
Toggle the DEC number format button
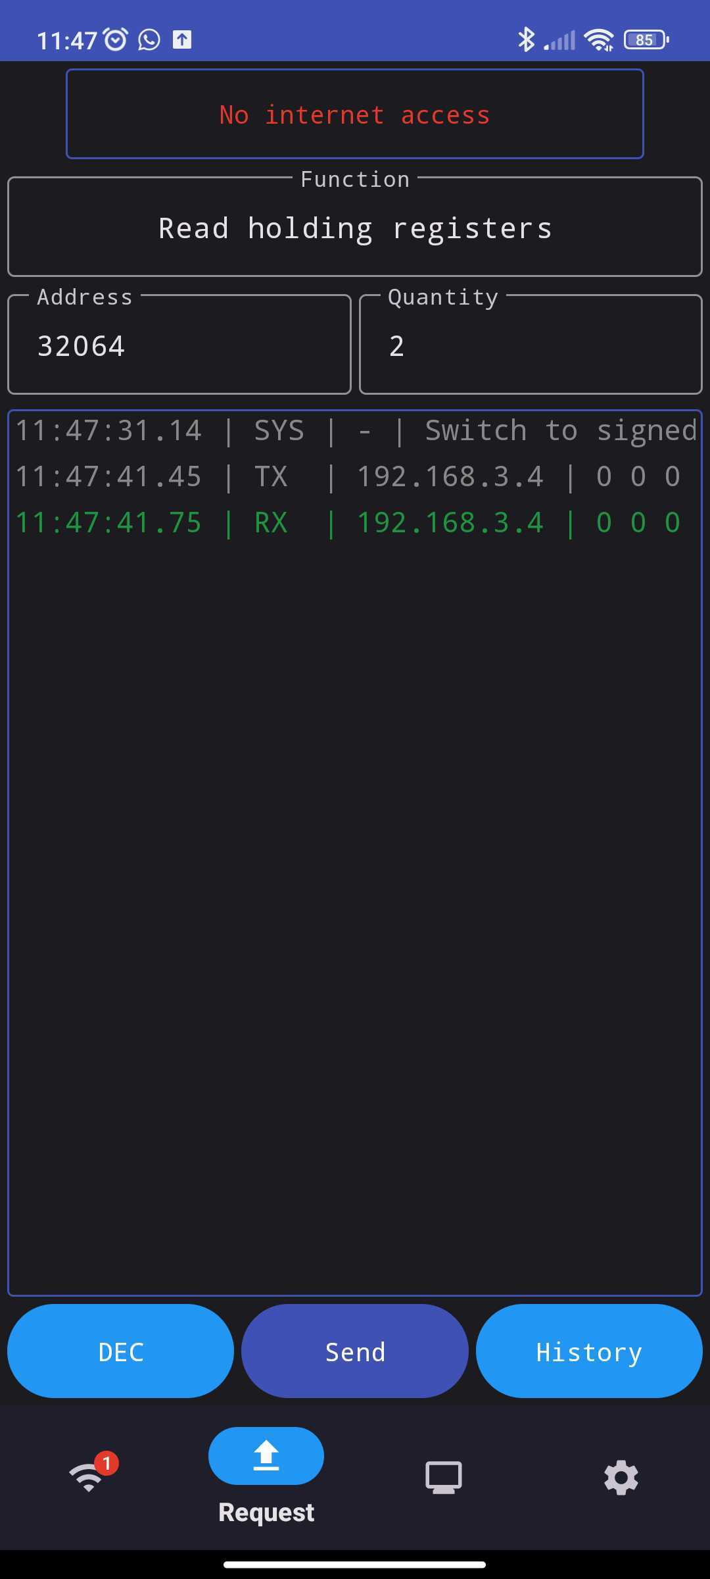(x=120, y=1352)
